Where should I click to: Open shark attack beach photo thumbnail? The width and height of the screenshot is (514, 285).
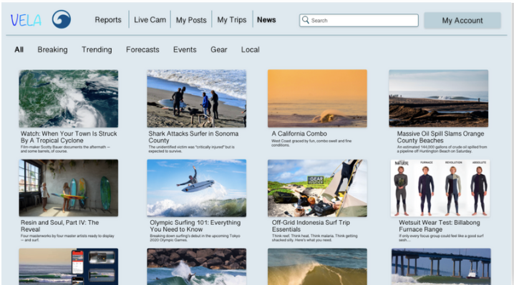click(197, 99)
